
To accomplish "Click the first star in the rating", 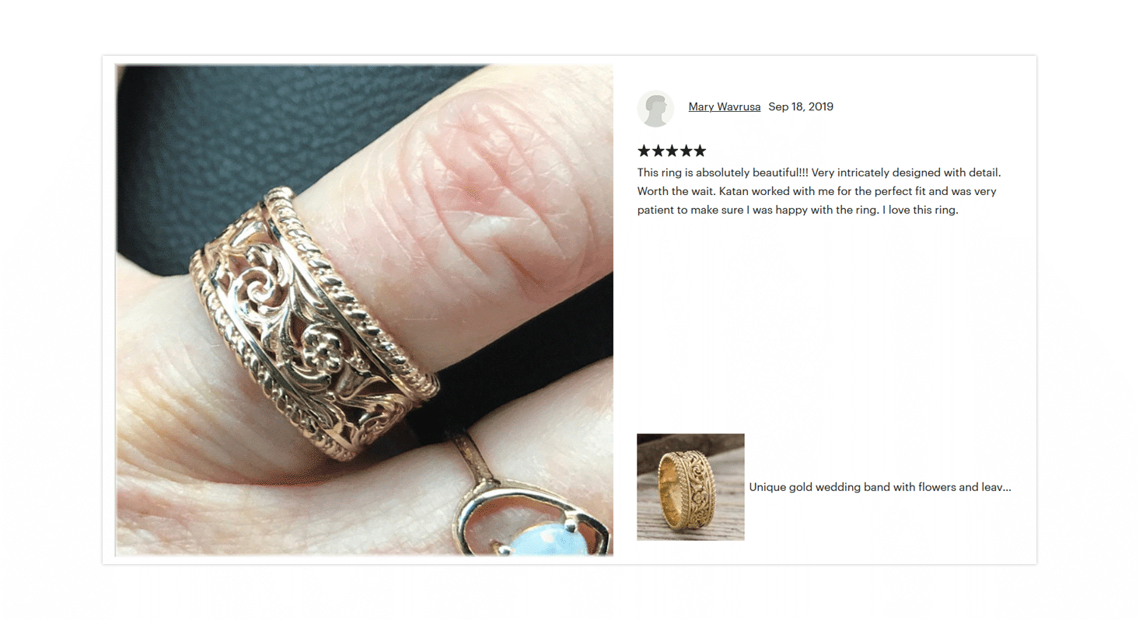I will (x=644, y=151).
